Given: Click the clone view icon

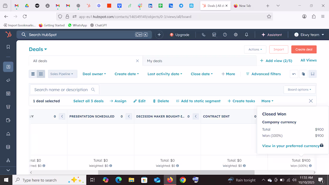Looking at the screenshot, I should pyautogui.click(x=303, y=74).
